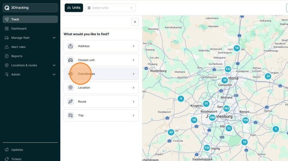The image size is (288, 161).
Task: Click the Reports document icon
Action: [6, 56]
